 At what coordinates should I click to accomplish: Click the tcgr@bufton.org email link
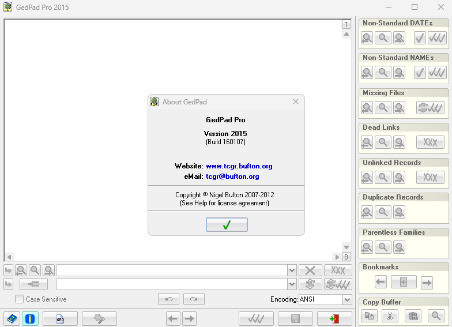[x=232, y=176]
